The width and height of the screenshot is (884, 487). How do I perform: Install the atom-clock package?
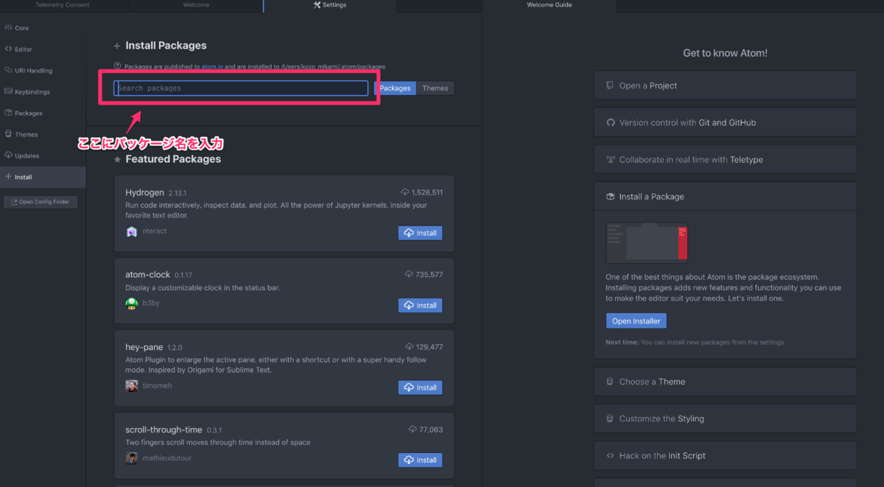point(421,305)
